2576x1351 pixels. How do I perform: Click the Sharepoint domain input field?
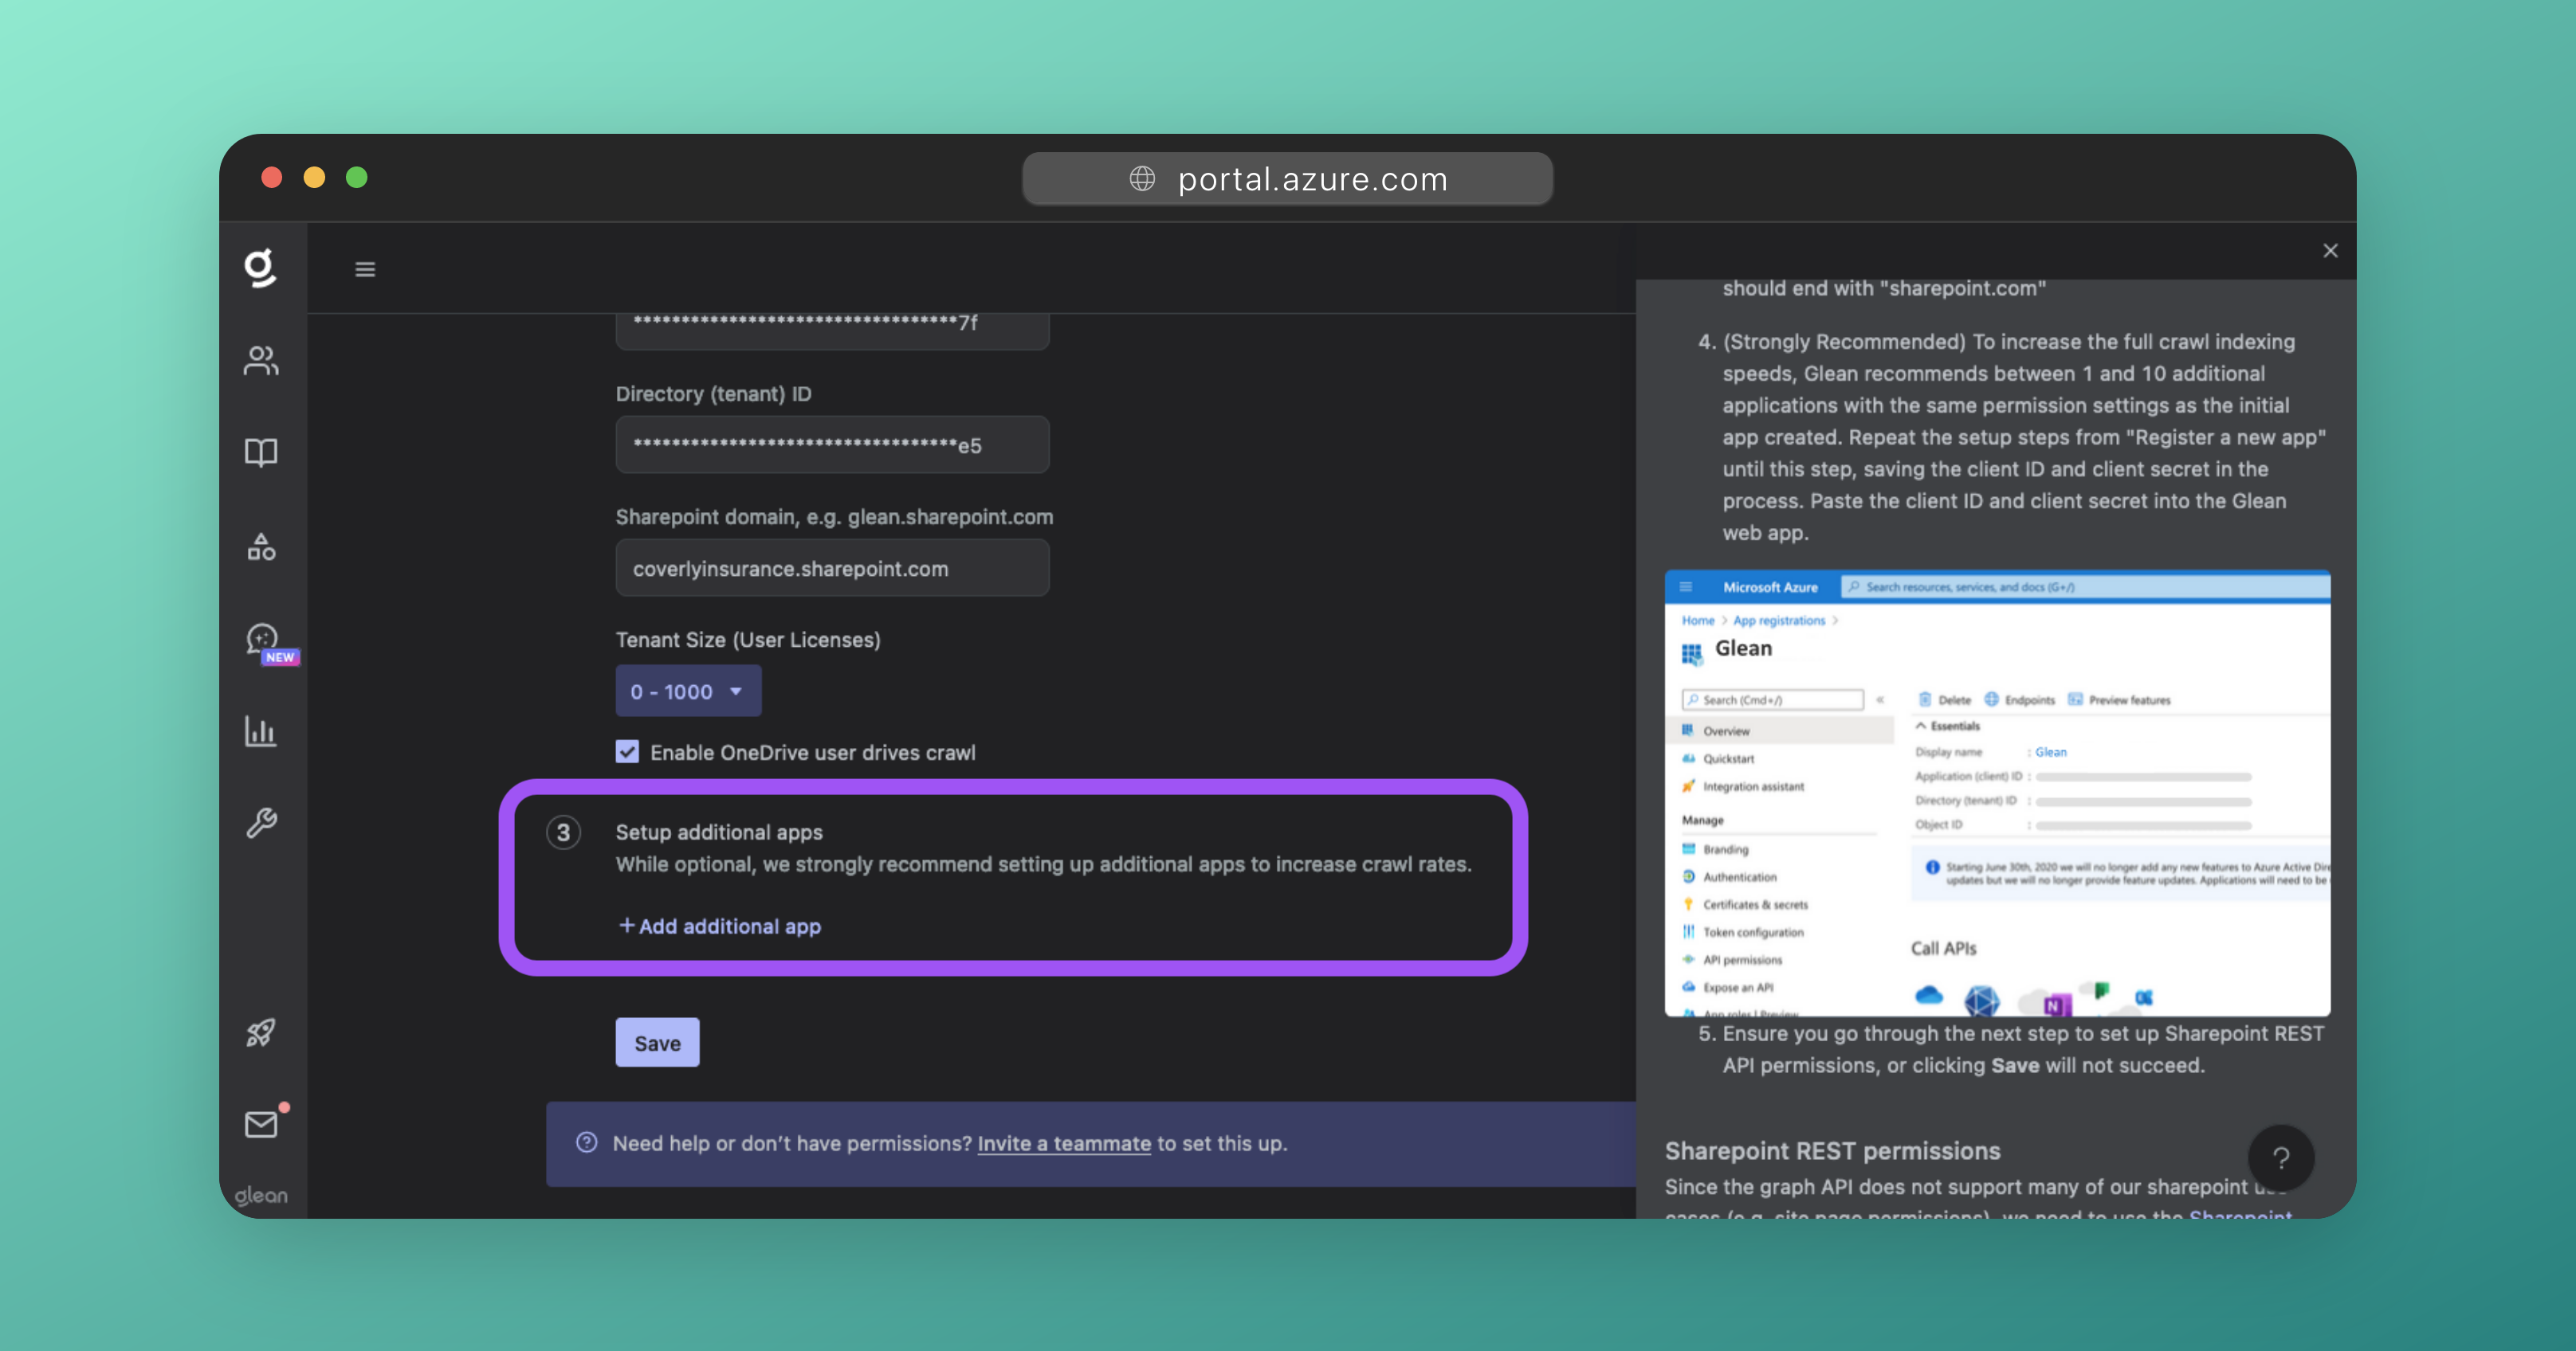click(x=832, y=569)
